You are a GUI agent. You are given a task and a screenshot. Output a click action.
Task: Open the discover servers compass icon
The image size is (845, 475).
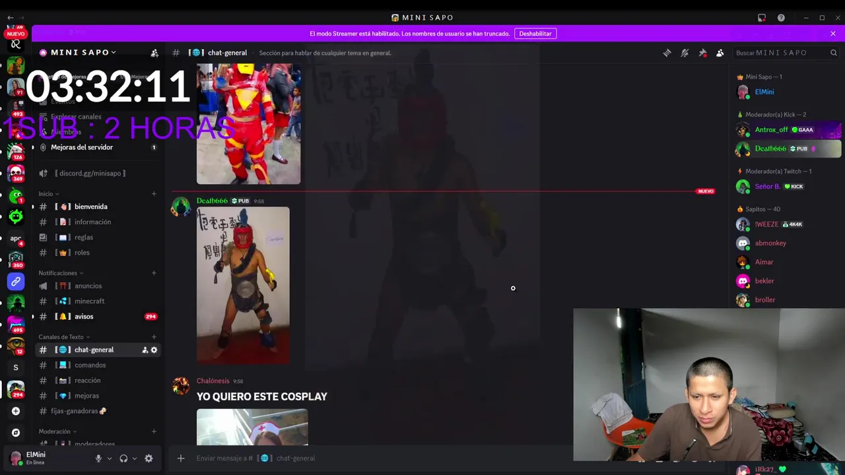[x=16, y=433]
